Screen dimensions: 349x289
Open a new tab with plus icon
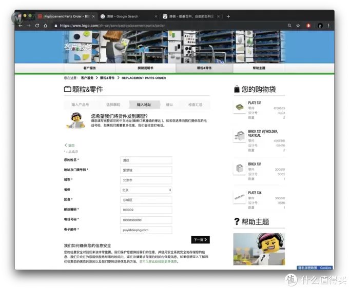pyautogui.click(x=228, y=16)
